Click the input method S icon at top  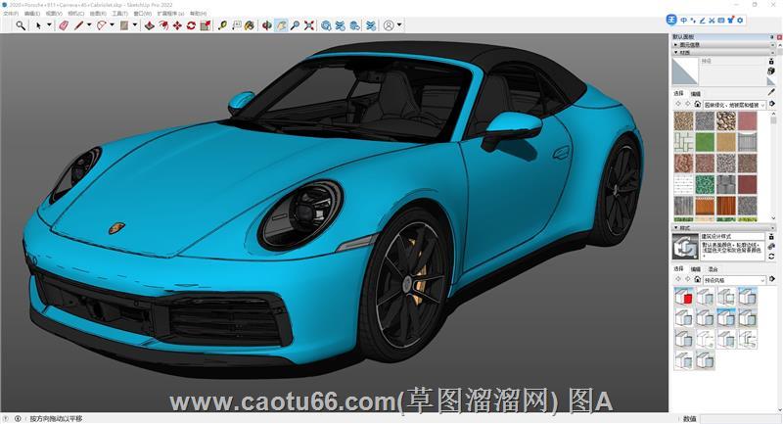pos(671,20)
